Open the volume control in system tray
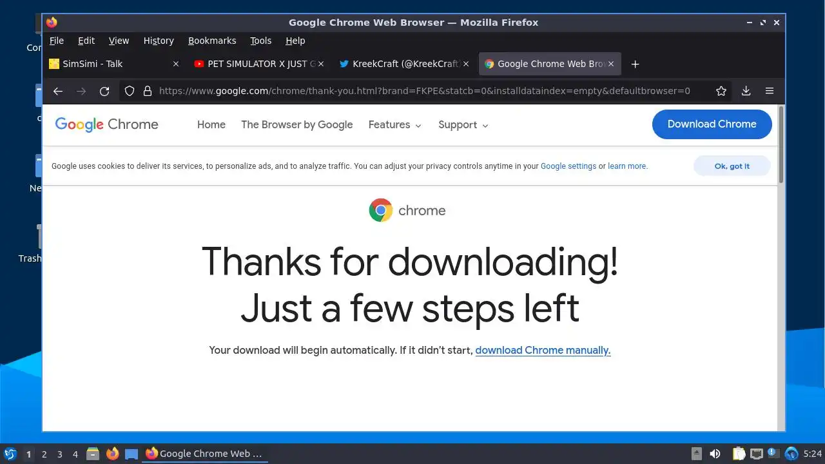The width and height of the screenshot is (825, 464). [x=715, y=454]
